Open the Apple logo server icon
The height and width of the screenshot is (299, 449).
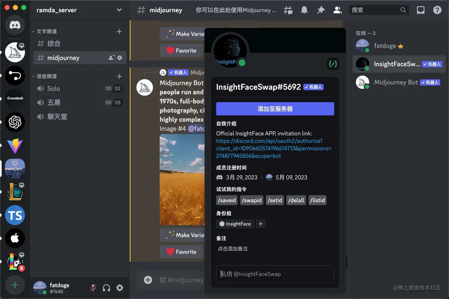point(15,238)
